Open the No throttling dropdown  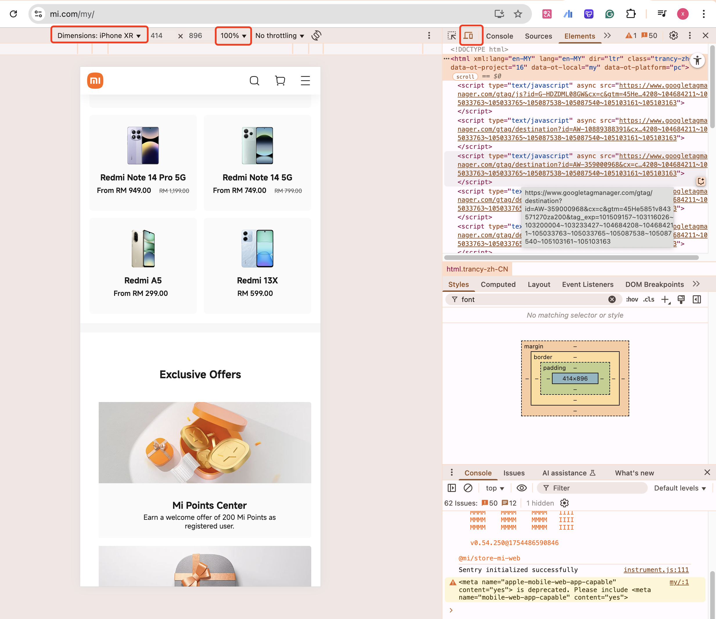280,35
